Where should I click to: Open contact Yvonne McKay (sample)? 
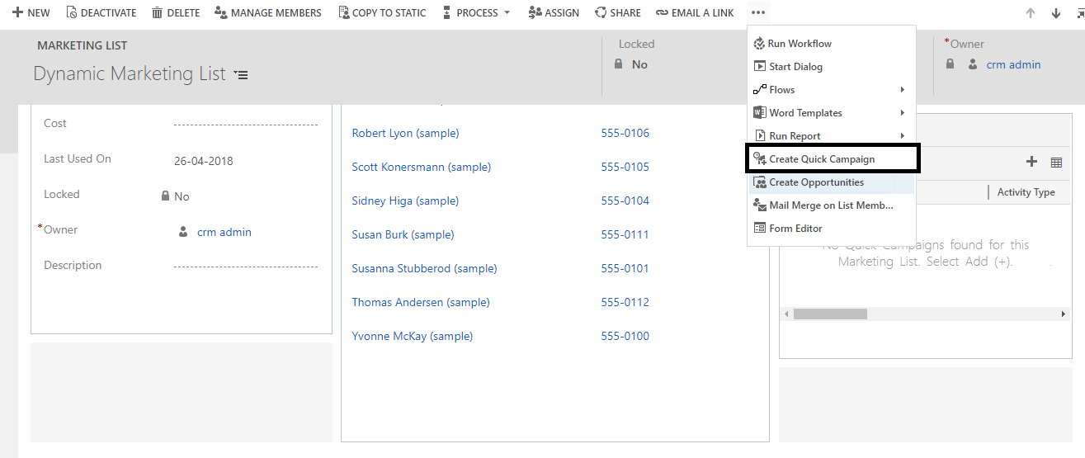pyautogui.click(x=412, y=336)
